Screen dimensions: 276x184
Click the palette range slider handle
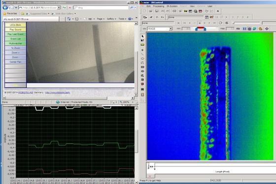click(201, 29)
